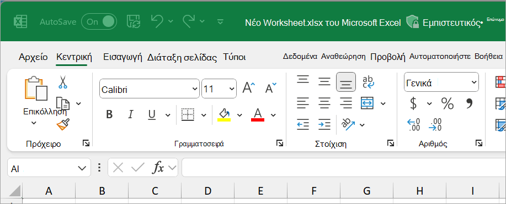The width and height of the screenshot is (506, 204).
Task: Open the Δεδομένα tab
Action: pyautogui.click(x=300, y=57)
